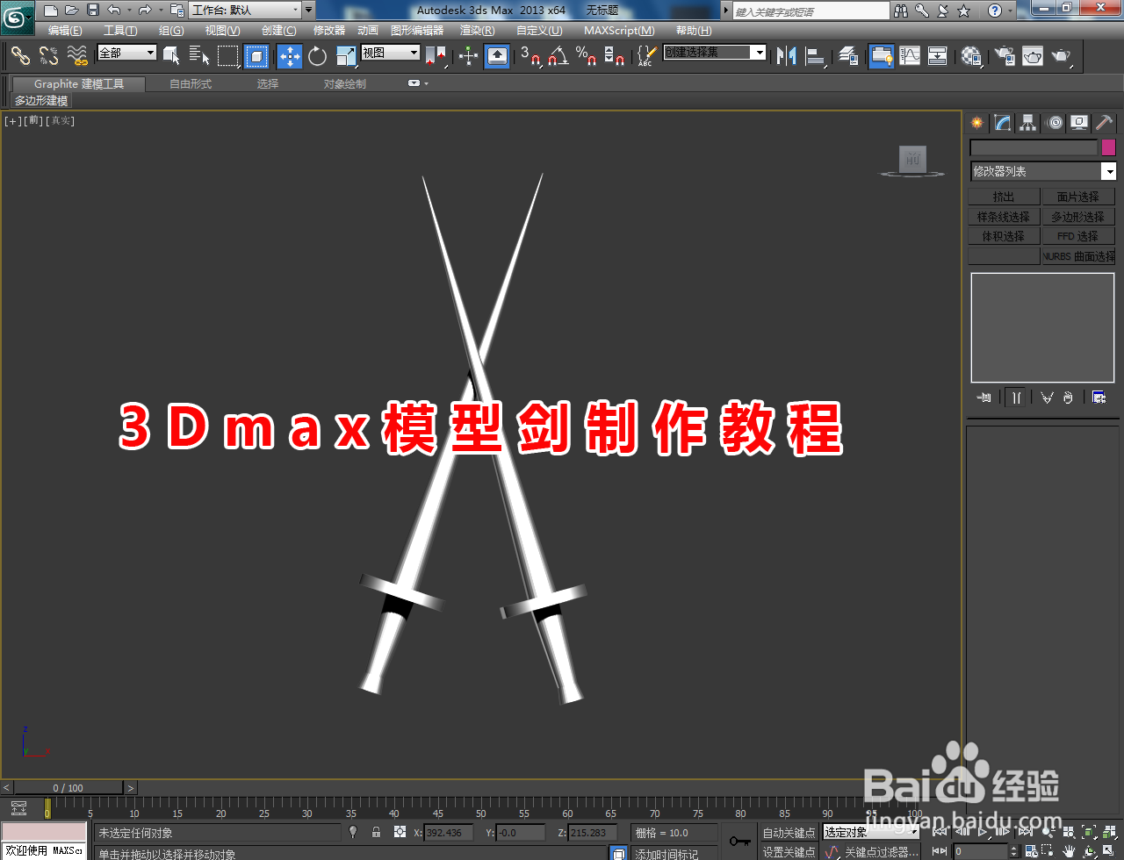This screenshot has width=1124, height=860.
Task: Activate the Select and Uniform Scale tool
Action: click(x=346, y=56)
